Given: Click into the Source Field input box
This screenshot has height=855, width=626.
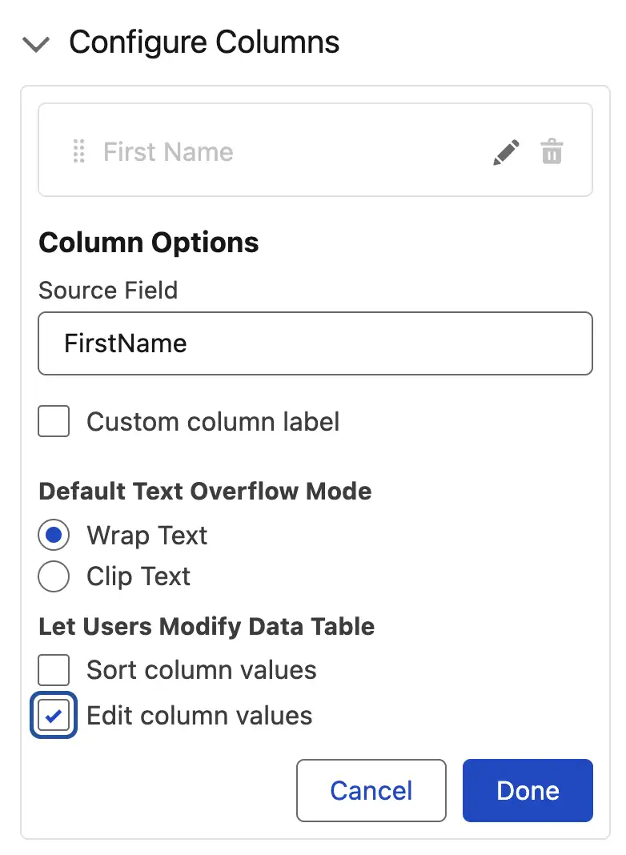Looking at the screenshot, I should click(x=315, y=343).
